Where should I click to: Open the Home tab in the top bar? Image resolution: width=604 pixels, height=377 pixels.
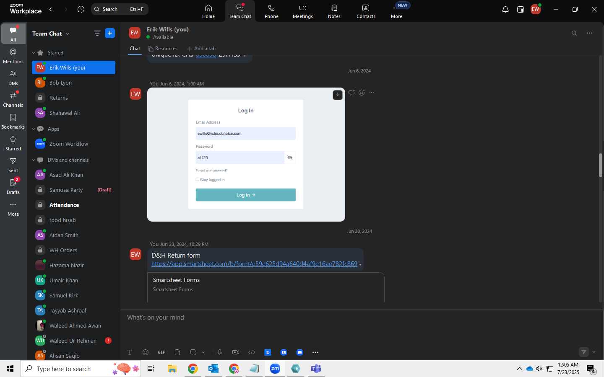pos(208,11)
